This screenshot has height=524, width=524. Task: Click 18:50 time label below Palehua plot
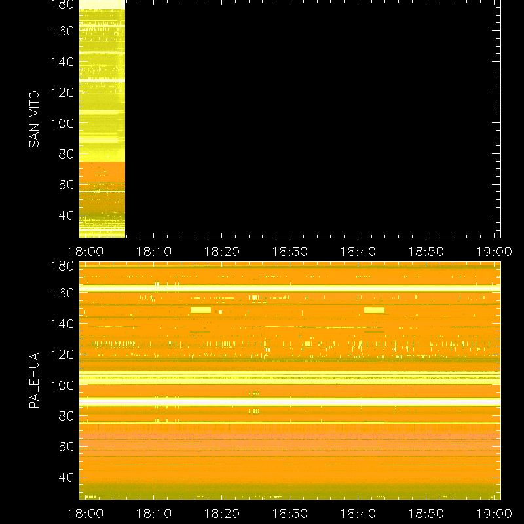(426, 514)
